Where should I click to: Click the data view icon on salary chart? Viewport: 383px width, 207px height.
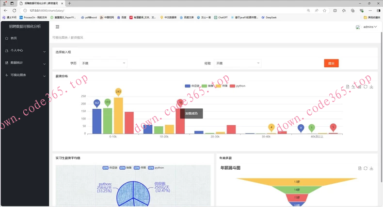click(348, 87)
